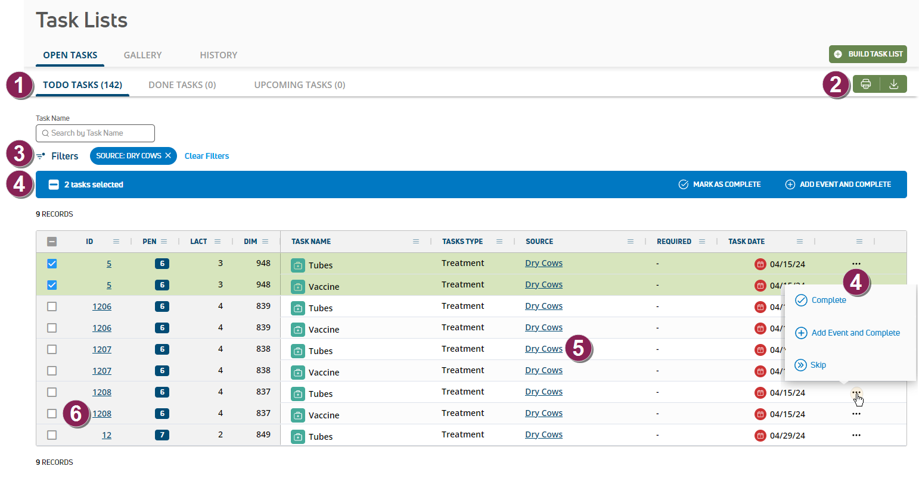
Task: Uncheck the first selected cow 5 Tubes row
Action: pyautogui.click(x=52, y=264)
